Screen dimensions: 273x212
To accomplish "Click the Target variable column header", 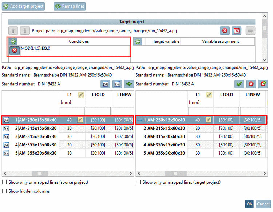I will tap(166, 41).
